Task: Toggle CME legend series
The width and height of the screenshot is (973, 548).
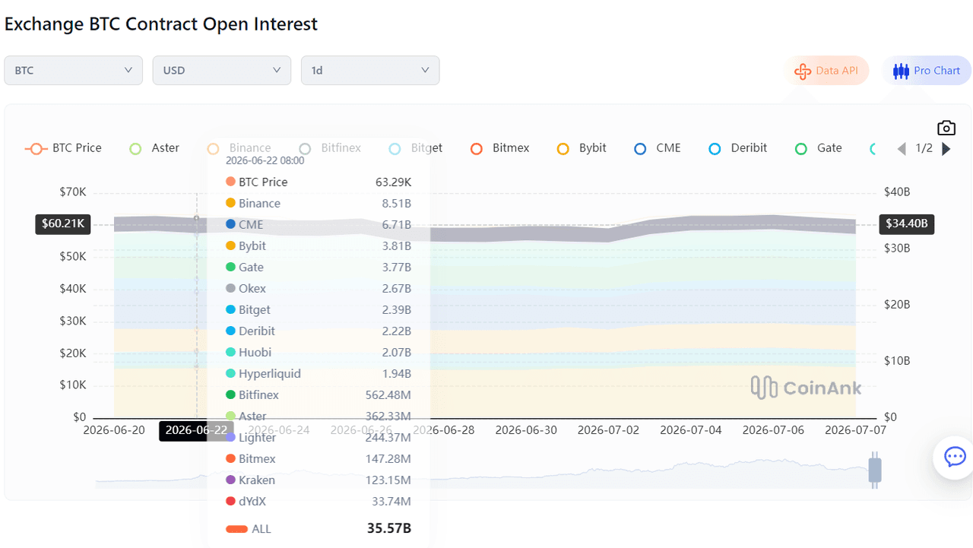Action: (658, 148)
